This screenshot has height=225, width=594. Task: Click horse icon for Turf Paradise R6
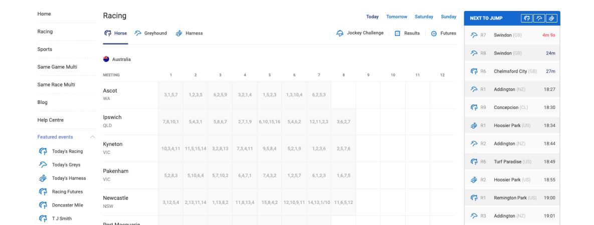click(x=474, y=161)
